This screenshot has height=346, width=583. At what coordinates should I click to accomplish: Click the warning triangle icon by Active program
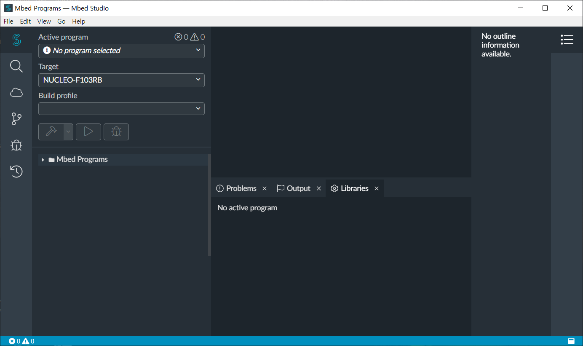pyautogui.click(x=194, y=37)
